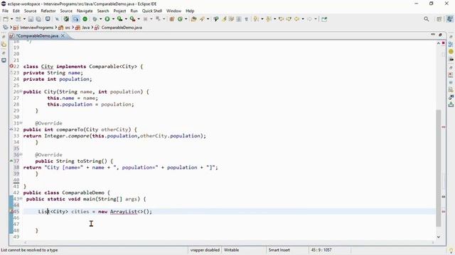Open the Window menu
The width and height of the screenshot is (455, 255).
(x=173, y=11)
